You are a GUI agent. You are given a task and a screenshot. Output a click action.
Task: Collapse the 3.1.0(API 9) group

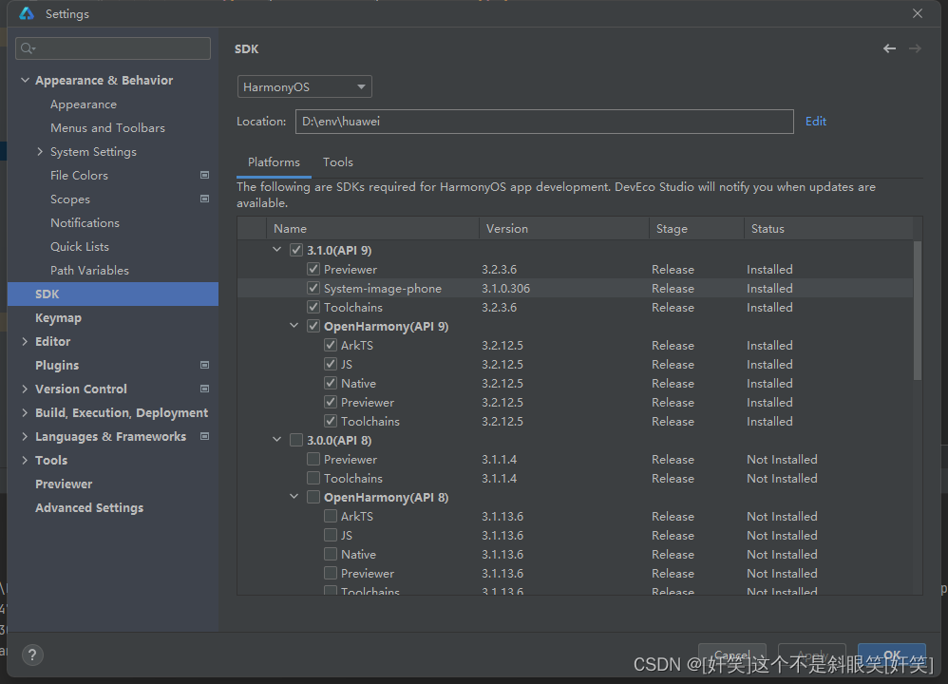pos(277,250)
